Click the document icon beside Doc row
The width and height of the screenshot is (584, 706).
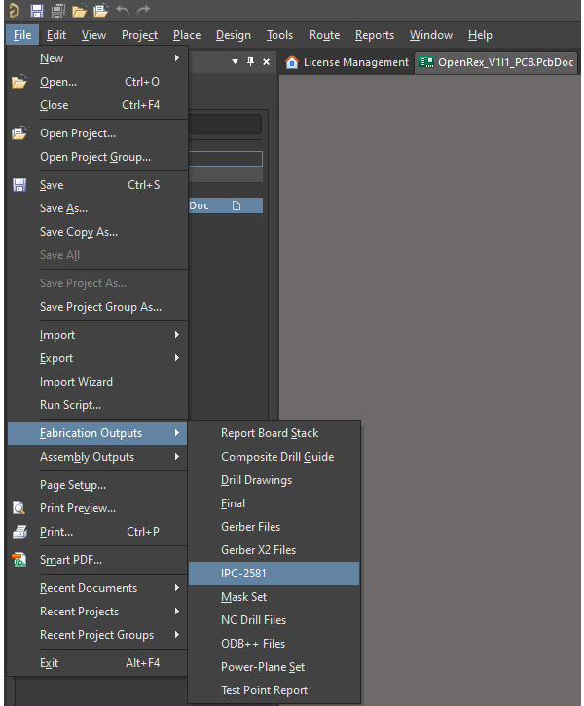tap(237, 205)
